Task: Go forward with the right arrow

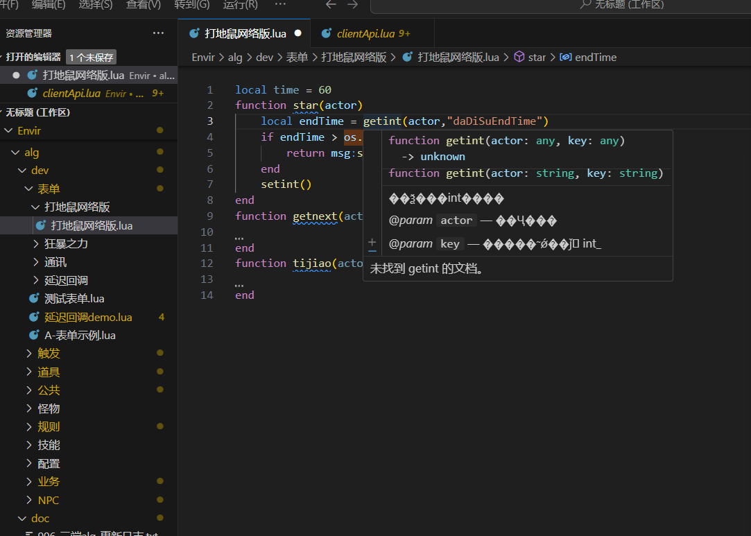Action: point(353,5)
